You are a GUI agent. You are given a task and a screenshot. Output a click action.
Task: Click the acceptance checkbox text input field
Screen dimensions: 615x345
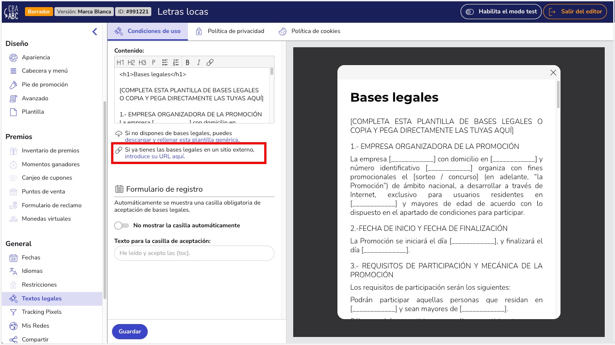pos(194,253)
